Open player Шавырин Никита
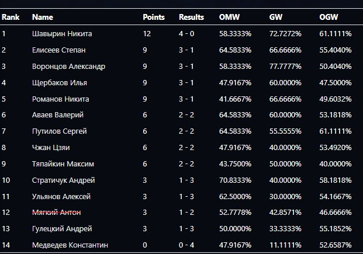The width and height of the screenshot is (363, 254). pos(62,34)
